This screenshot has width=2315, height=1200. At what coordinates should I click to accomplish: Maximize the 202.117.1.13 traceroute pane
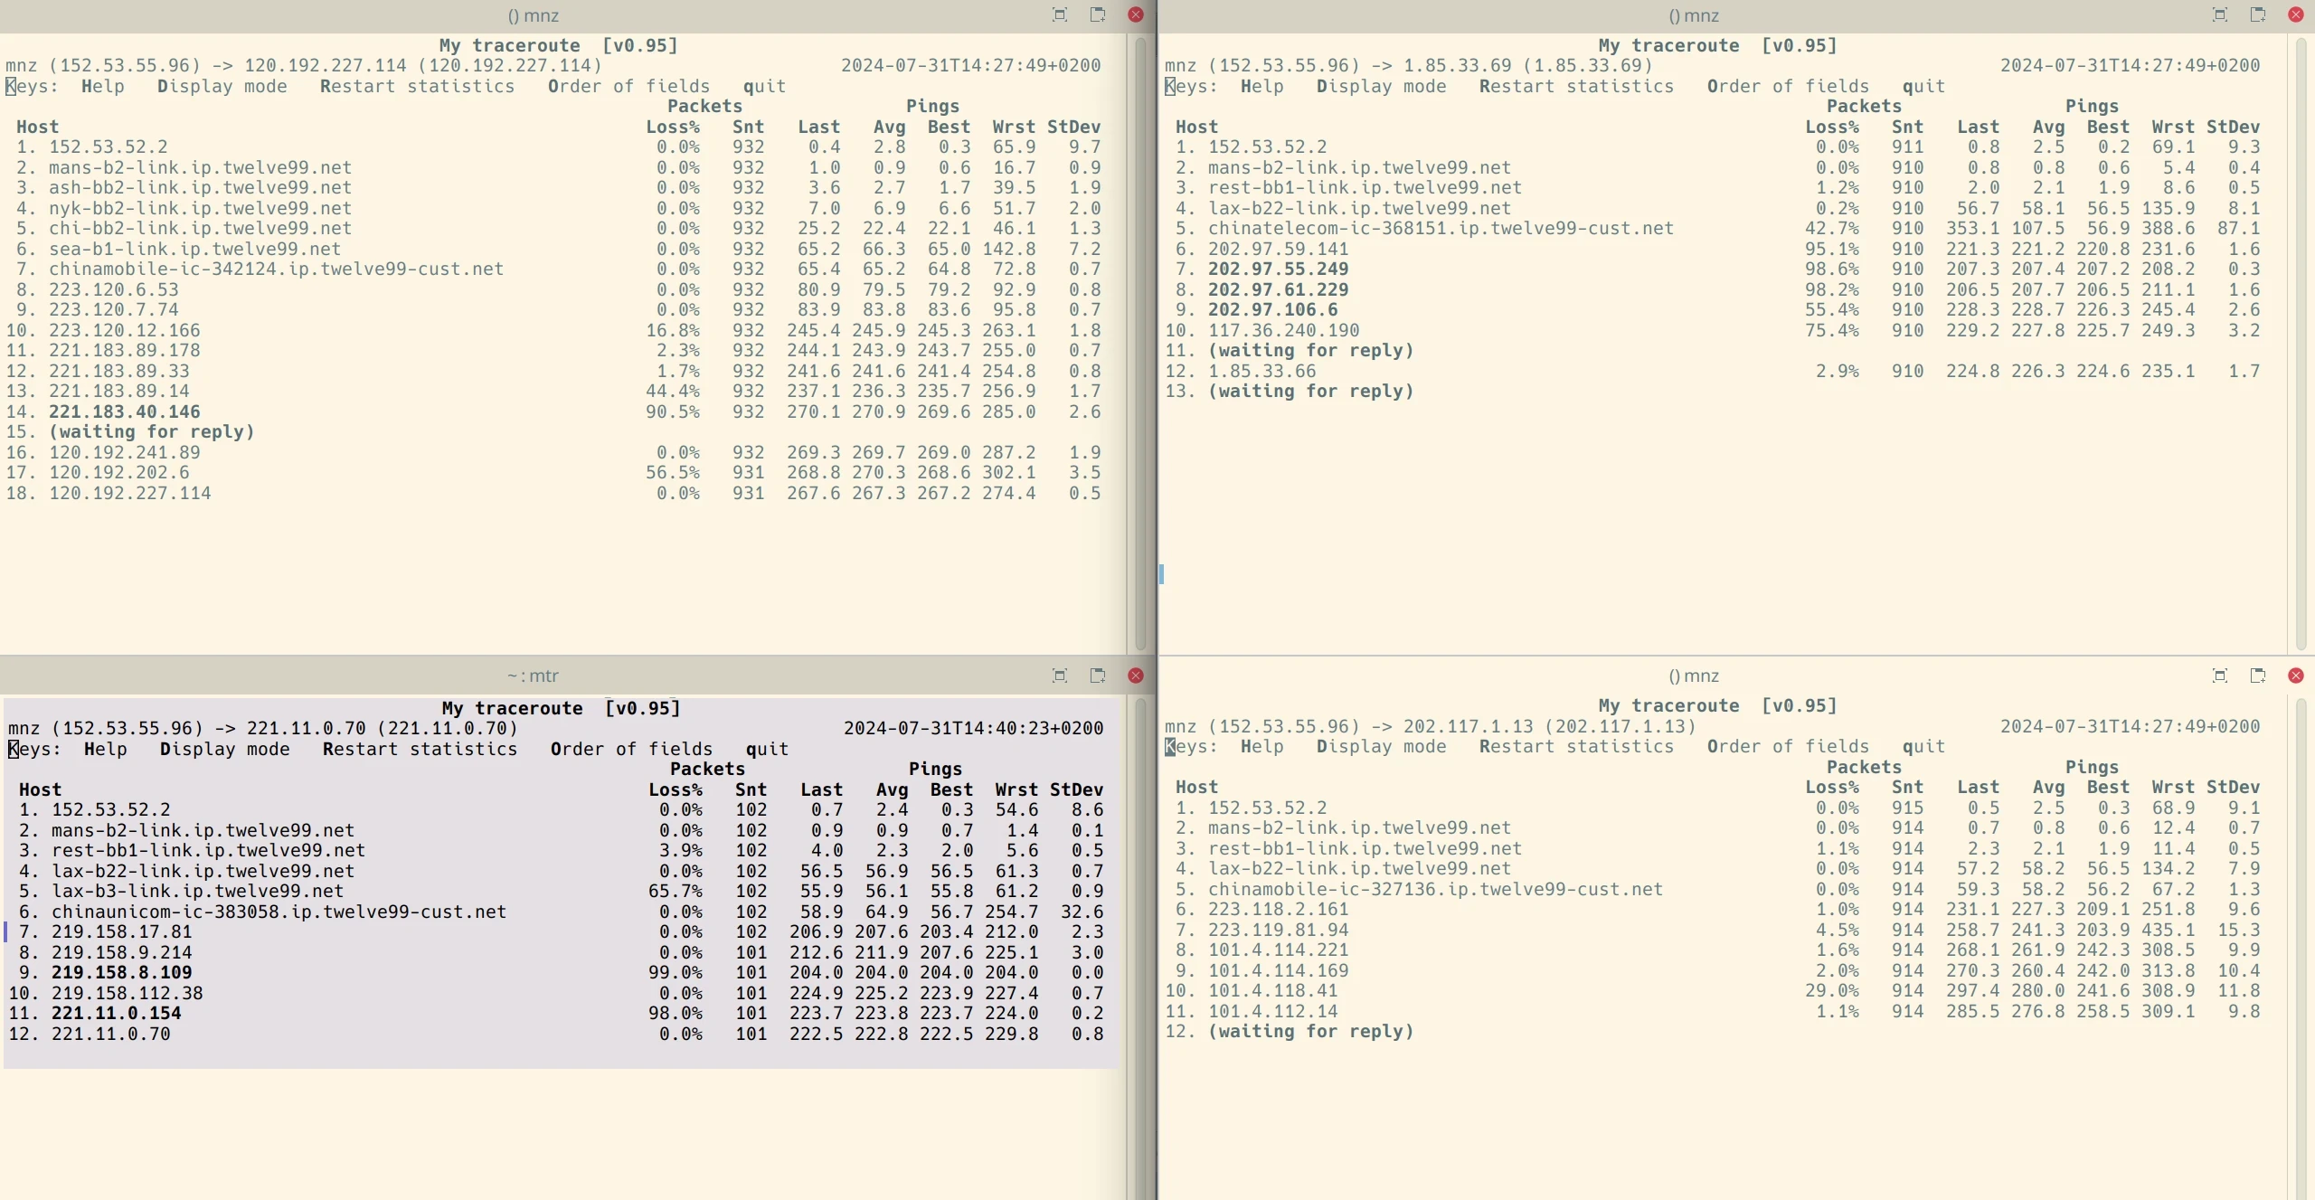2219,676
